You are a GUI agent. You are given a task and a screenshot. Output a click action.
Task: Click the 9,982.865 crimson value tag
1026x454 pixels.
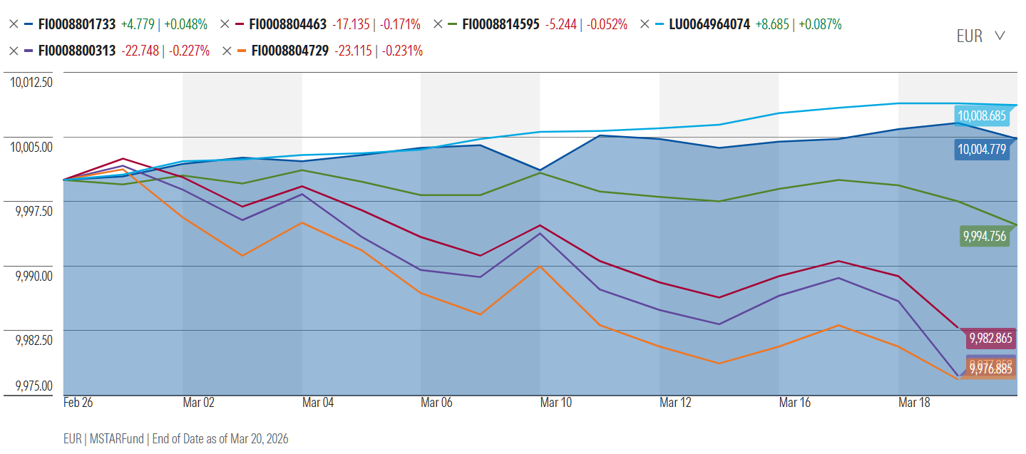[x=990, y=338]
